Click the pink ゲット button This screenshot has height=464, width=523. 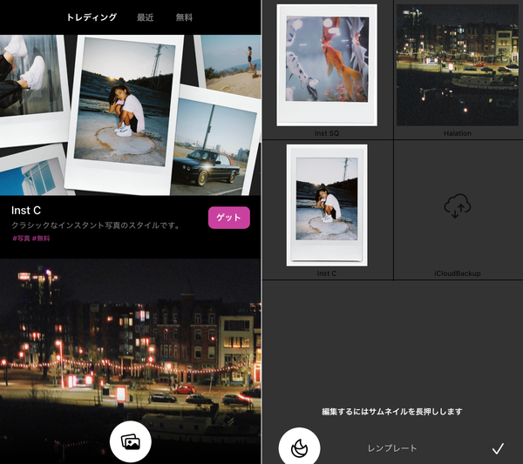228,218
